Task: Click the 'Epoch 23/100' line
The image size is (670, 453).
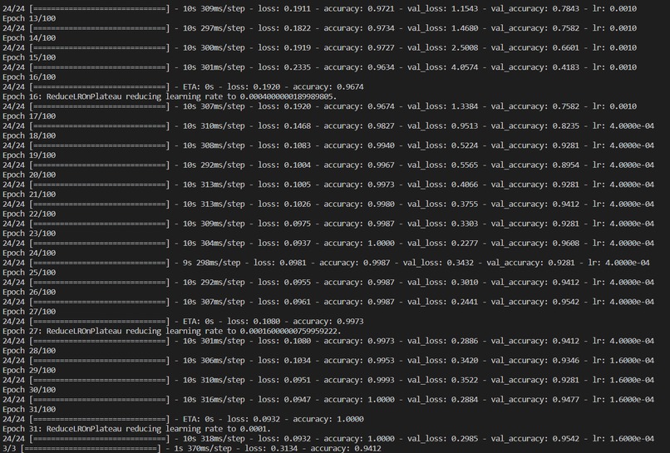Action: [29, 234]
